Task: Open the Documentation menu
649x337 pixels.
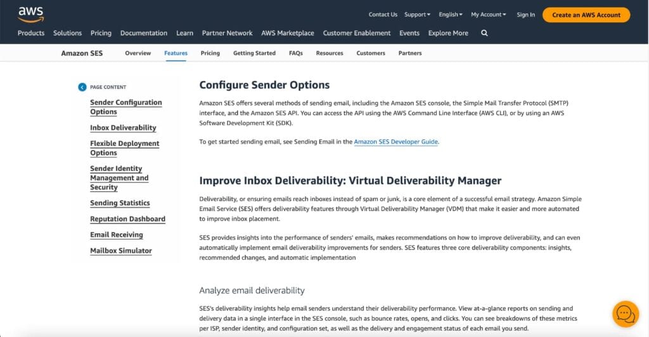Action: coord(144,33)
